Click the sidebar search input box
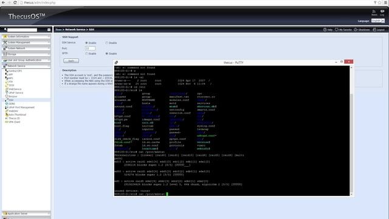This screenshot has width=389, height=219. pos(22,30)
